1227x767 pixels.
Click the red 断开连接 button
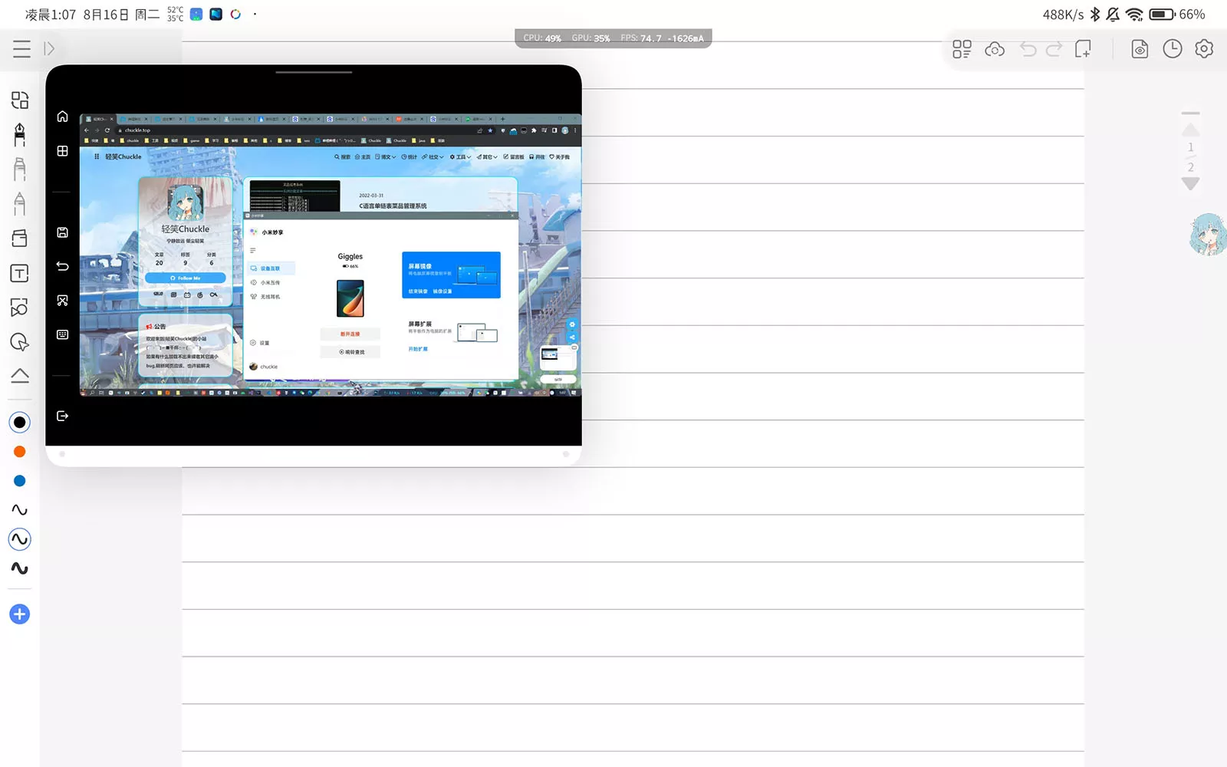point(350,334)
